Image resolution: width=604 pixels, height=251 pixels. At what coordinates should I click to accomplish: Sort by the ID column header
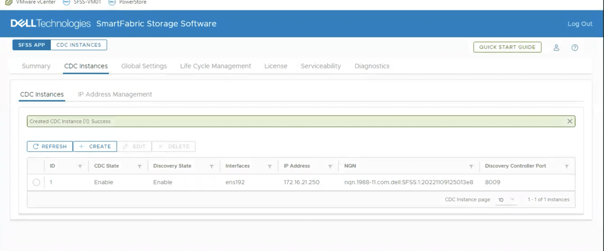52,166
